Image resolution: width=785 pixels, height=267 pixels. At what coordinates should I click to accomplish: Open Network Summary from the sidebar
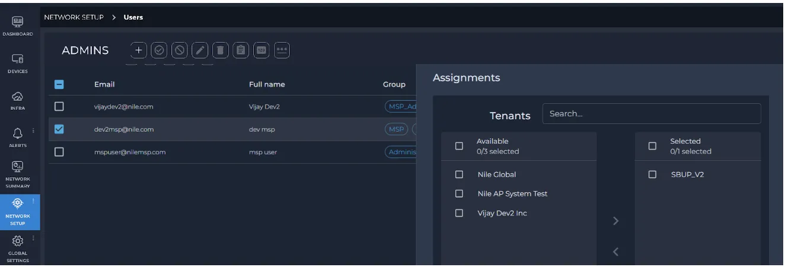point(18,174)
